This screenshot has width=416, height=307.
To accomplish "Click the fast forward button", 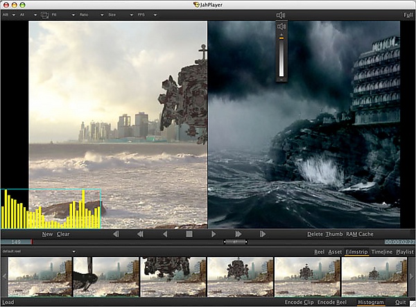I will coord(238,234).
